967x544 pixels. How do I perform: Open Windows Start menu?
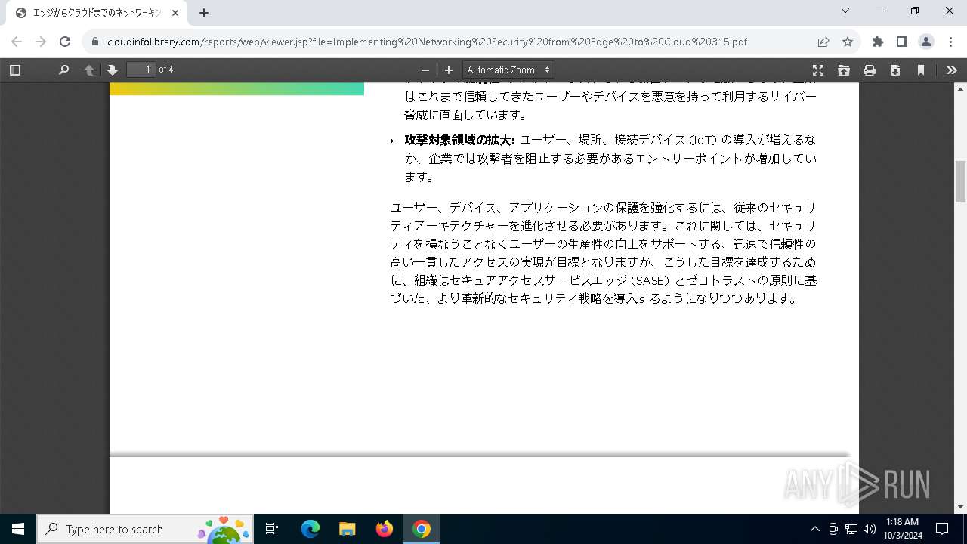(18, 529)
